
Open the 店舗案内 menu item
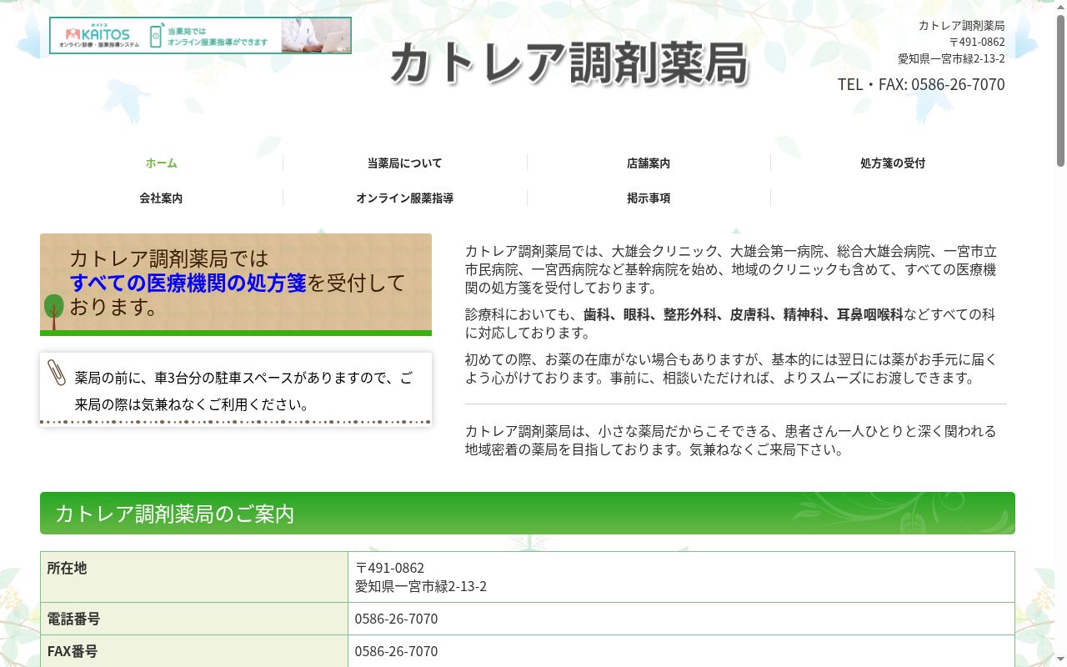coord(649,163)
